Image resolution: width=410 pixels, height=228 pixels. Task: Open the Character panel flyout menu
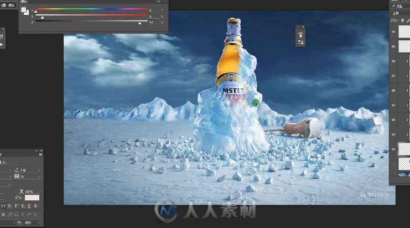[x=40, y=155]
